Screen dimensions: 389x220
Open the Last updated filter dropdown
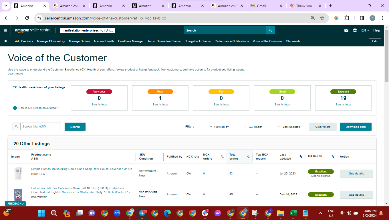coord(289,127)
